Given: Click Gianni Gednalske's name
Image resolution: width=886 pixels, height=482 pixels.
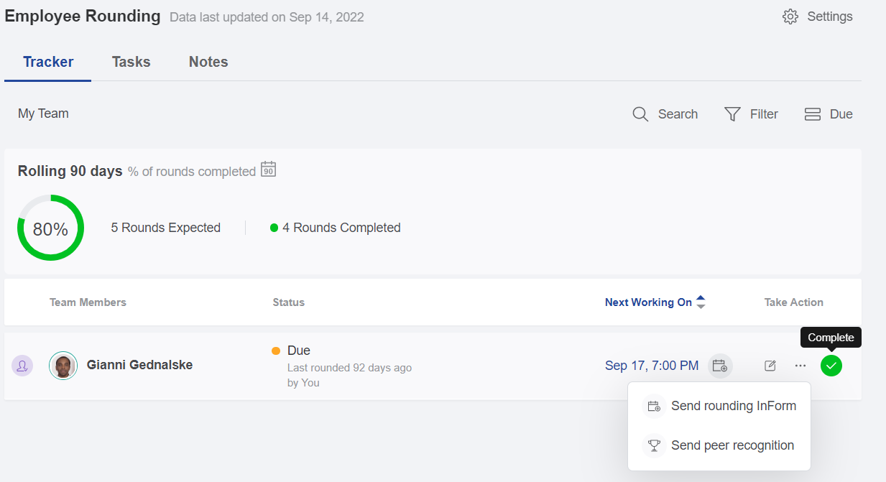Looking at the screenshot, I should point(139,365).
